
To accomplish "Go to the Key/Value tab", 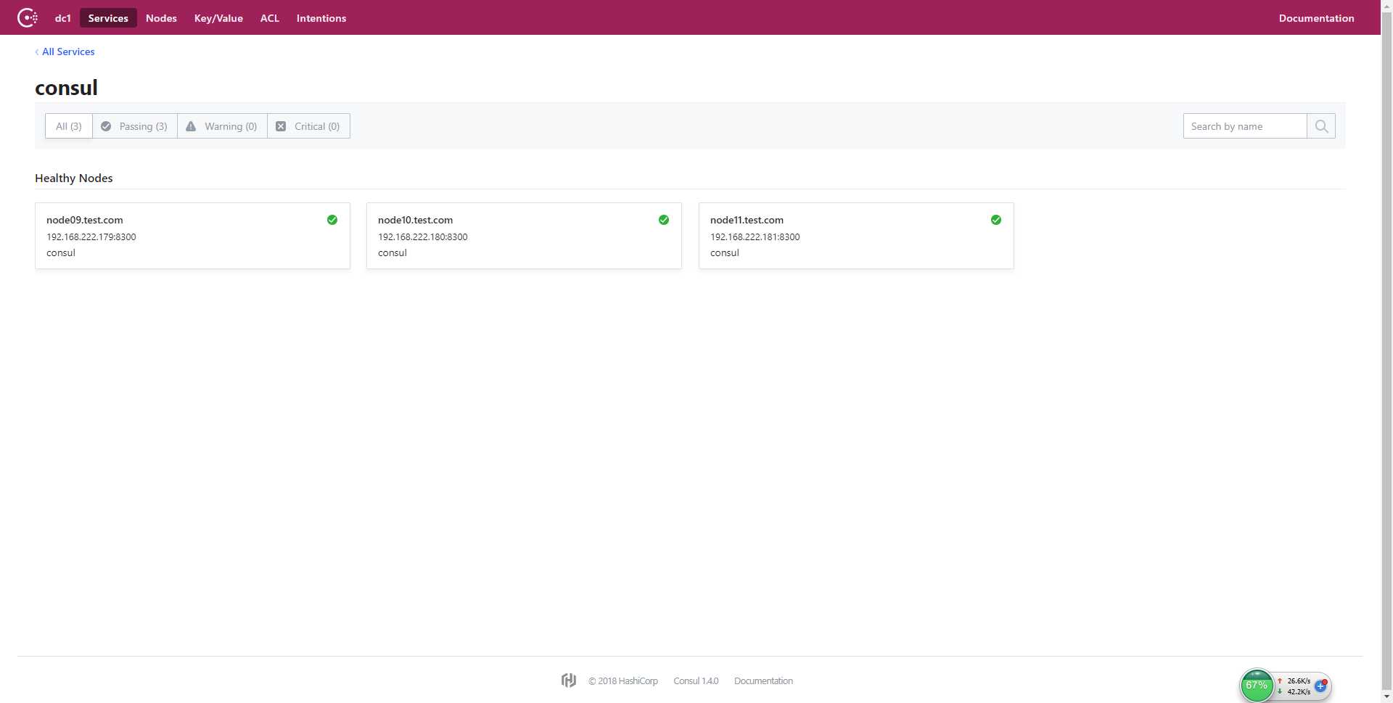I will (218, 18).
